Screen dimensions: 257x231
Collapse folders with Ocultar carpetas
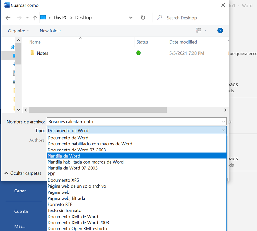click(23, 173)
